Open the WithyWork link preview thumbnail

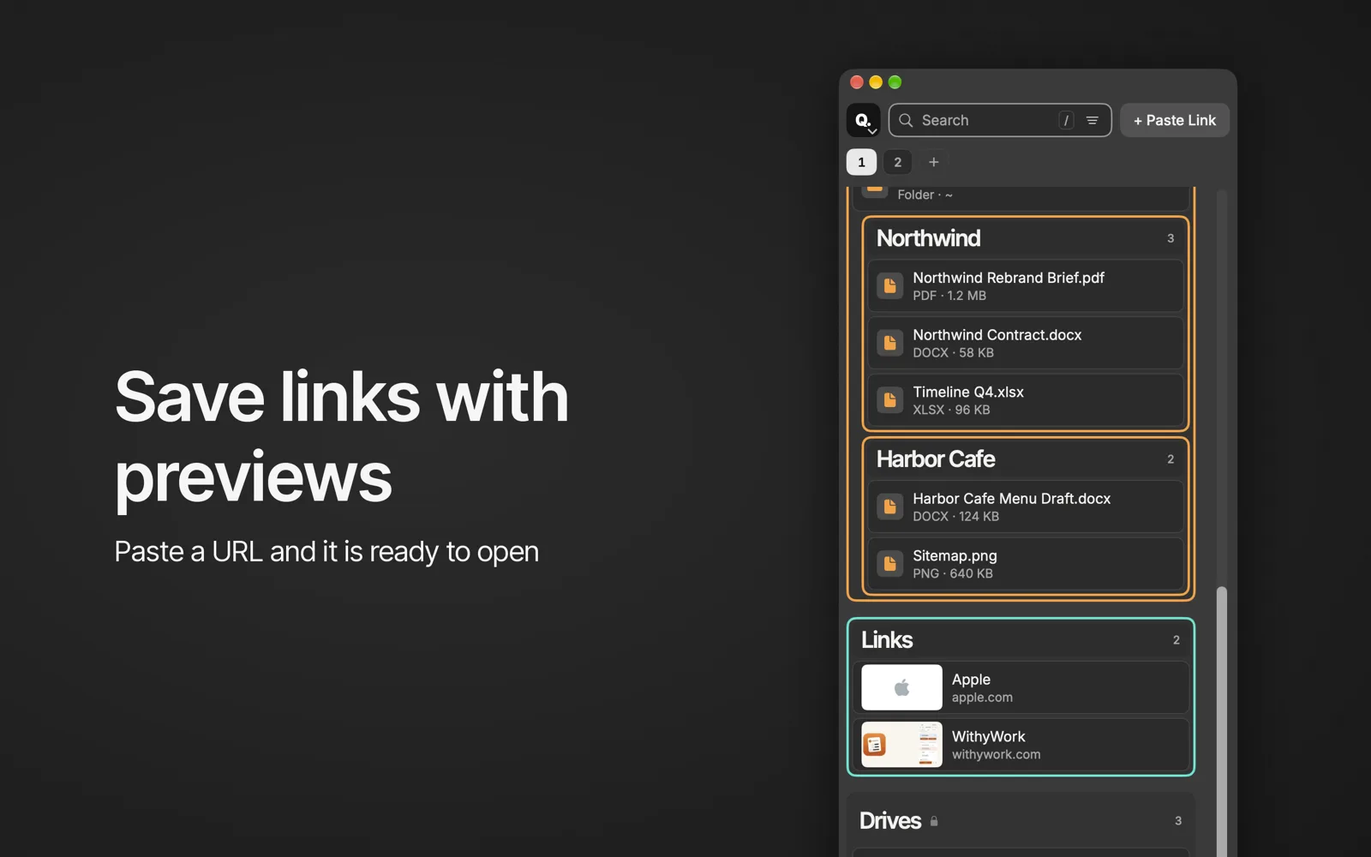coord(901,745)
